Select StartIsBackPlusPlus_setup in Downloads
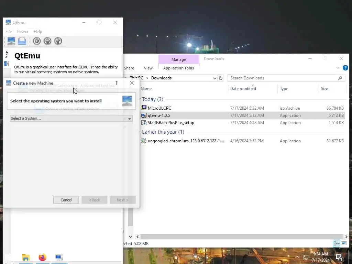352x264 pixels. 171,123
